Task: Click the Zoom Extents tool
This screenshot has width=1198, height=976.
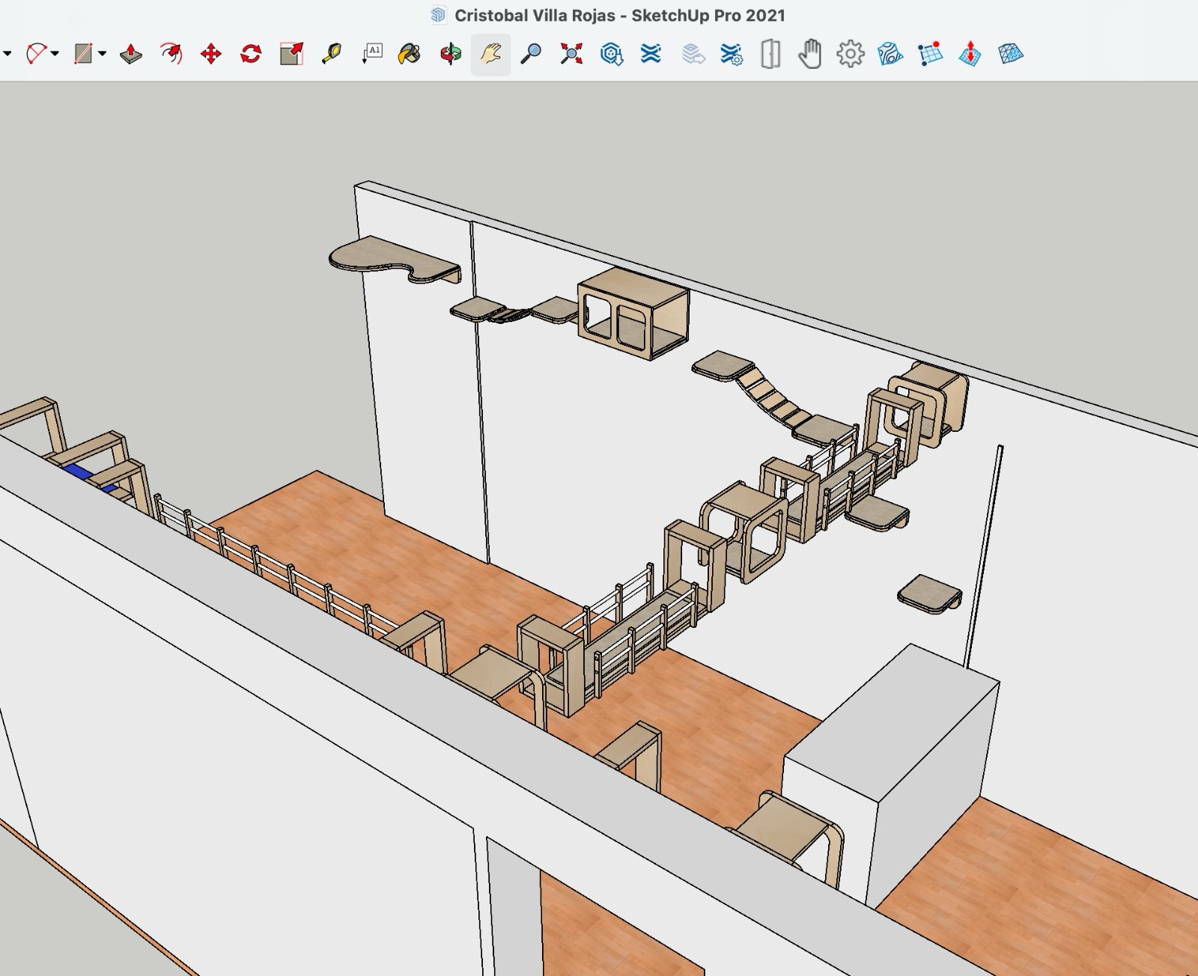Action: [x=571, y=54]
